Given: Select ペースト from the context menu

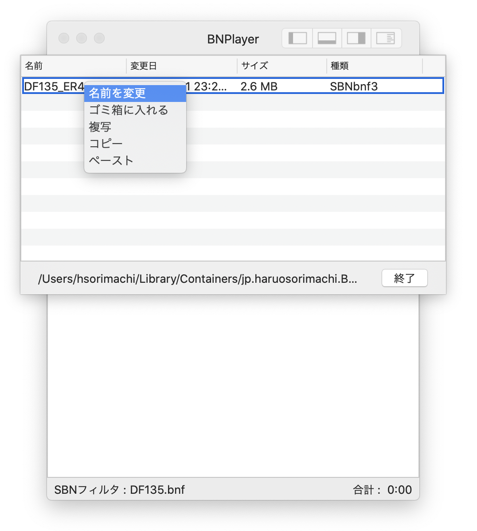Looking at the screenshot, I should [x=135, y=160].
